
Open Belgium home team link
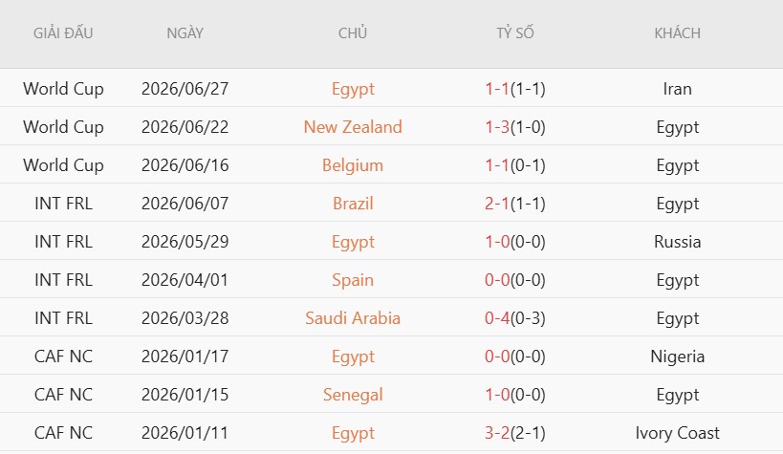(x=353, y=165)
